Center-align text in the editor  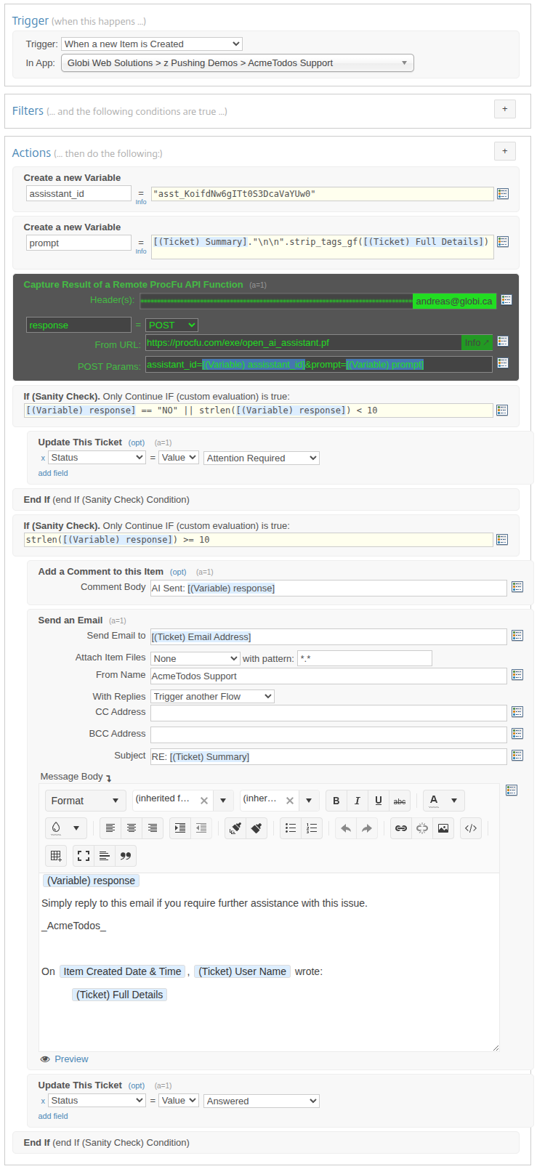tap(132, 828)
